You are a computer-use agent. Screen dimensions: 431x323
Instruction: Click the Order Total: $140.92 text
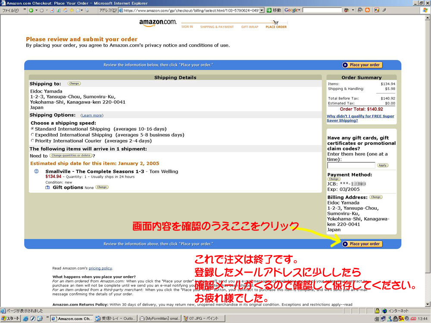pyautogui.click(x=361, y=109)
